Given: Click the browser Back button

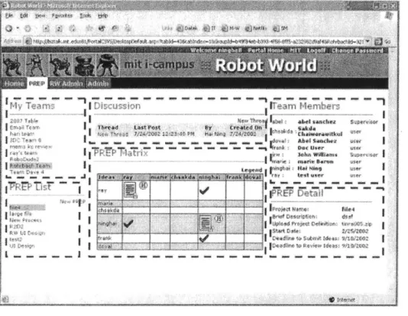Looking at the screenshot, I should (9, 28).
